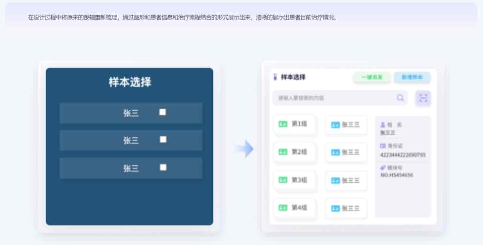Click the green card icon for 第1组
This screenshot has height=245, width=483.
pos(283,124)
